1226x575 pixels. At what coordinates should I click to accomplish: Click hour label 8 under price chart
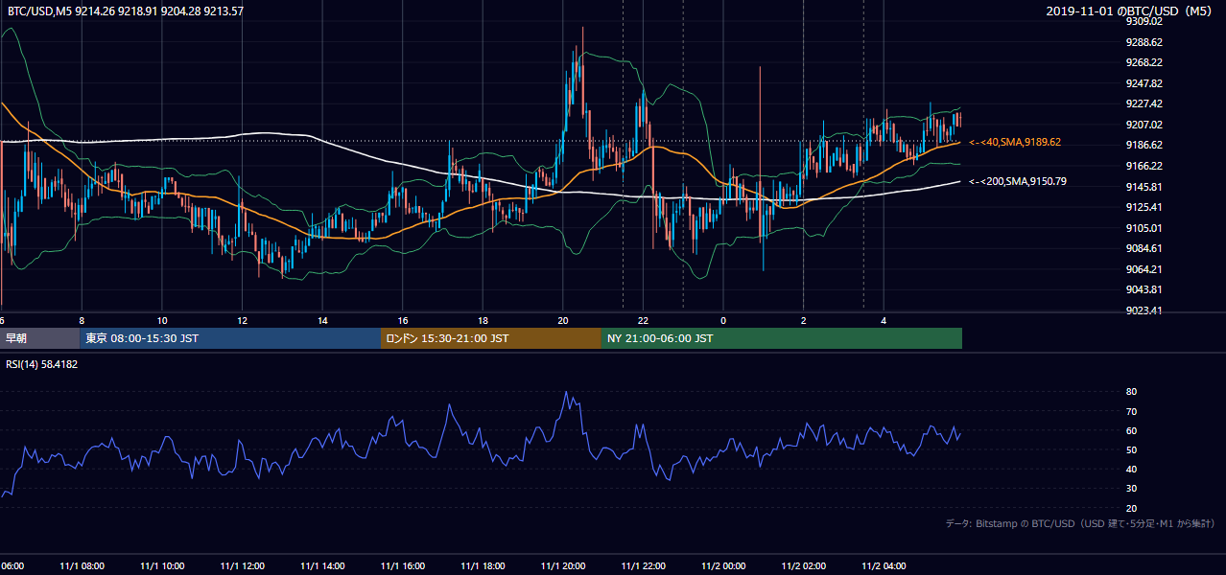tap(82, 321)
